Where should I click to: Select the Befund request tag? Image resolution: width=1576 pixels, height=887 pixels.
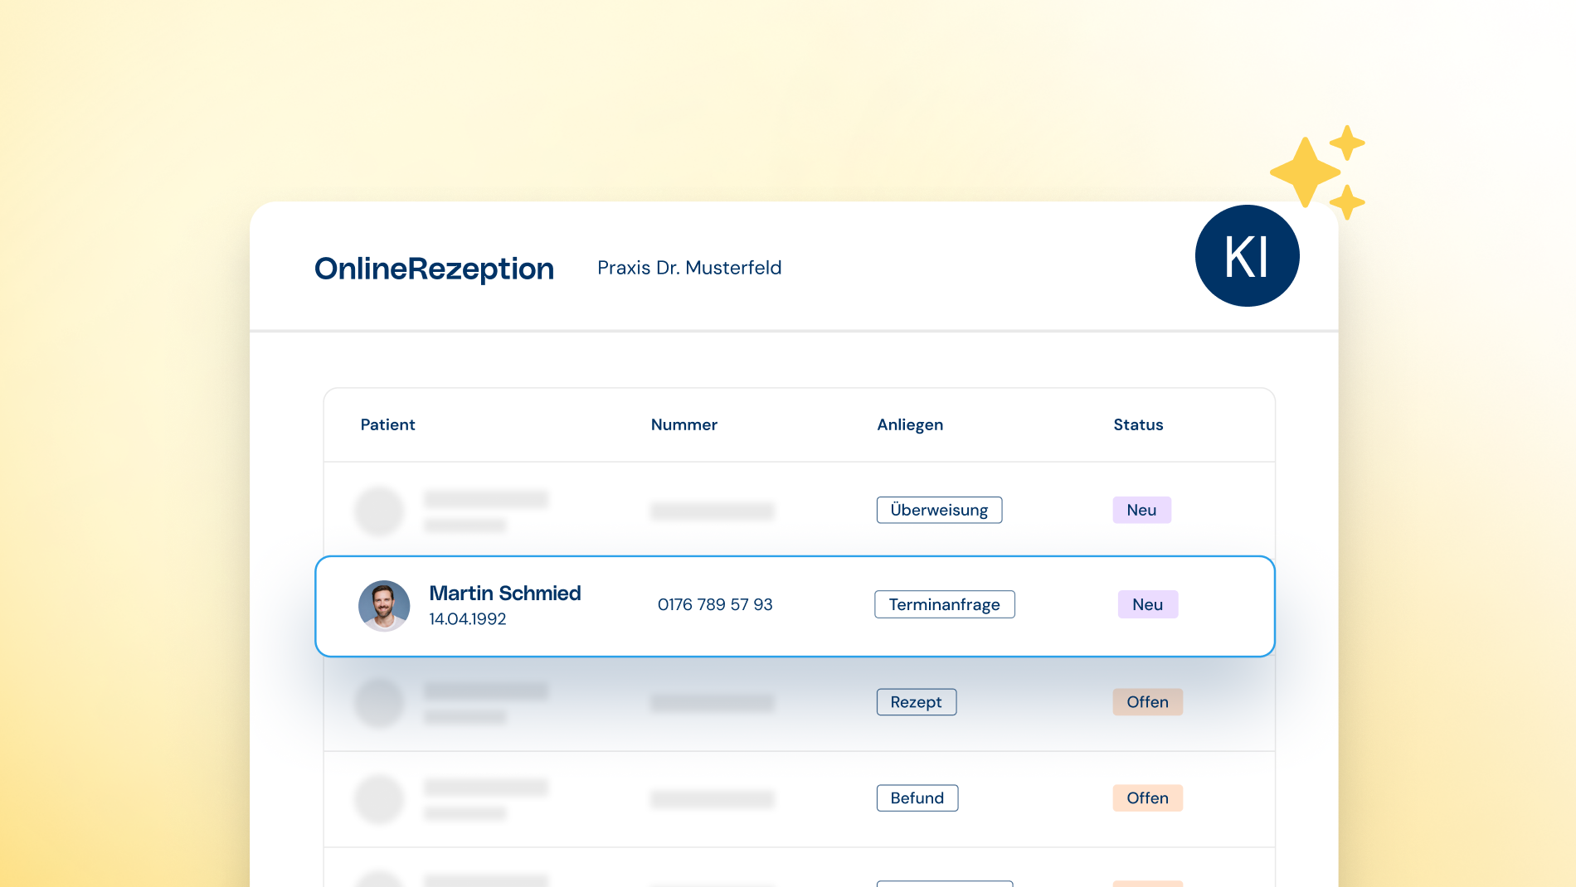click(x=917, y=798)
